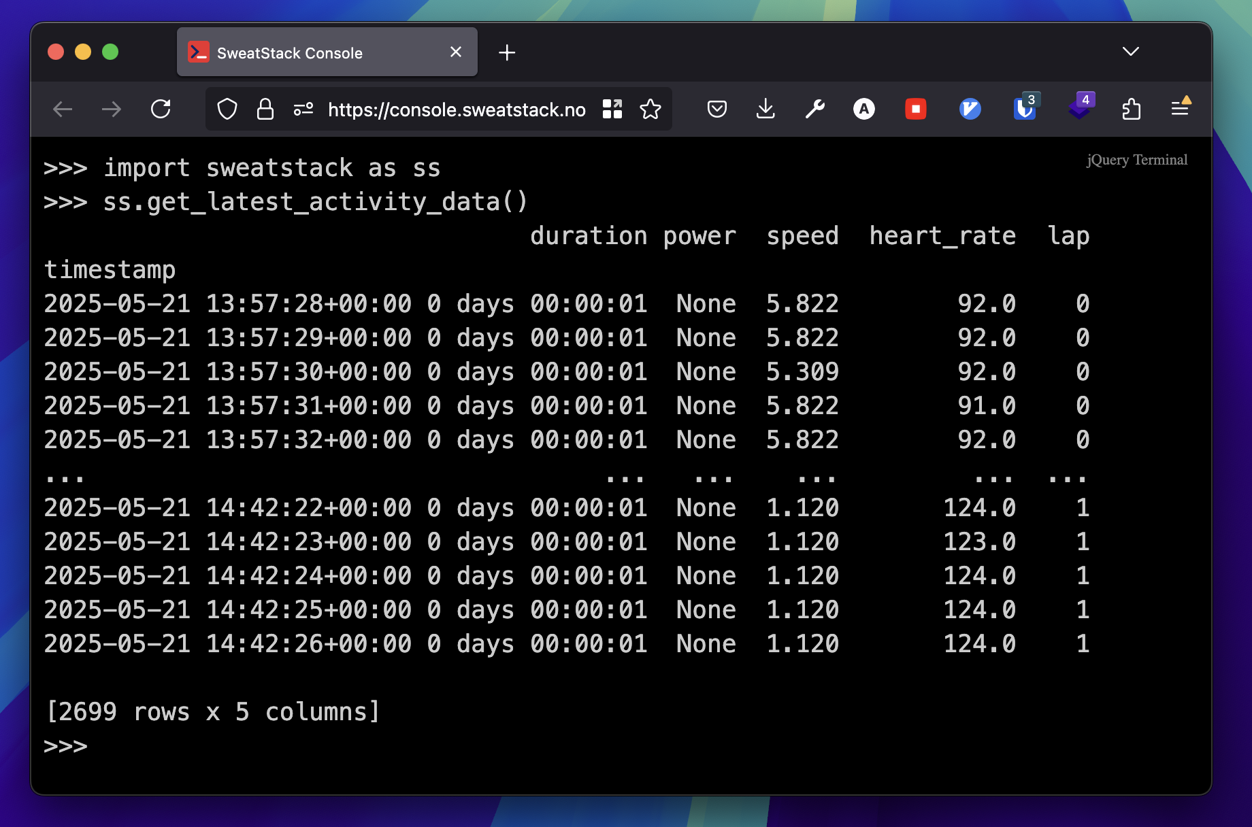Open site permissions settings icon
The width and height of the screenshot is (1252, 827).
303,109
